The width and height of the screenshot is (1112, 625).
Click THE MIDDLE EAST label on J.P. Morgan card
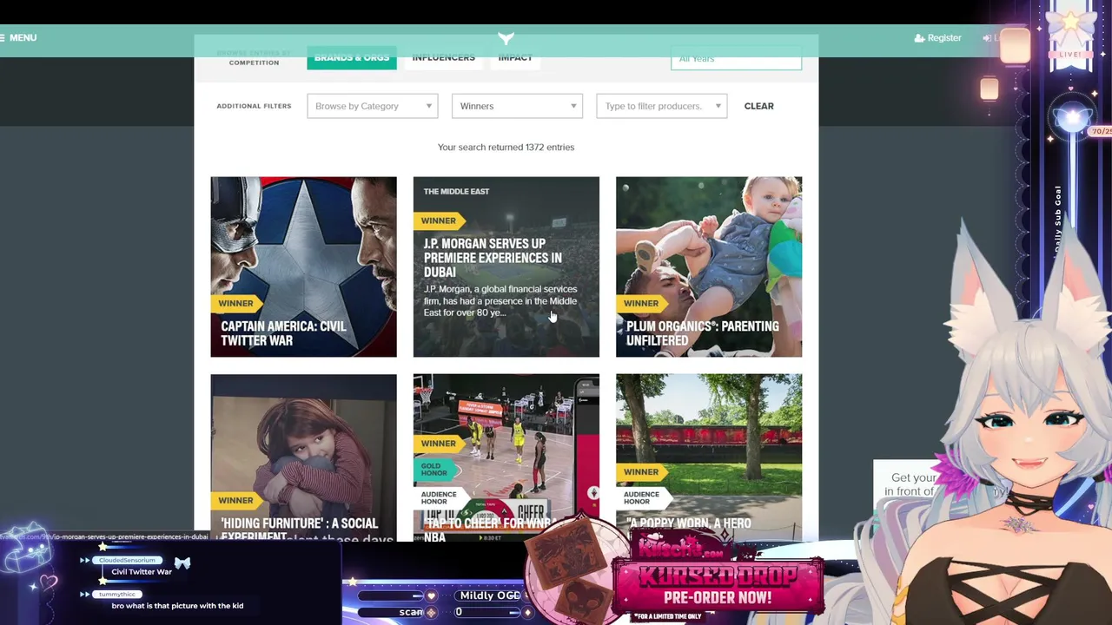click(456, 191)
